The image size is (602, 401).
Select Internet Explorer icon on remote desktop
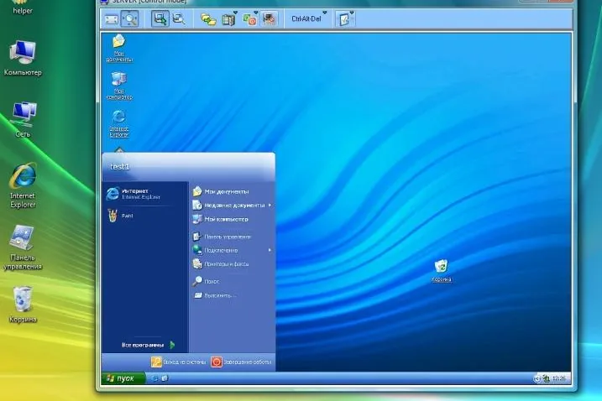(x=119, y=123)
